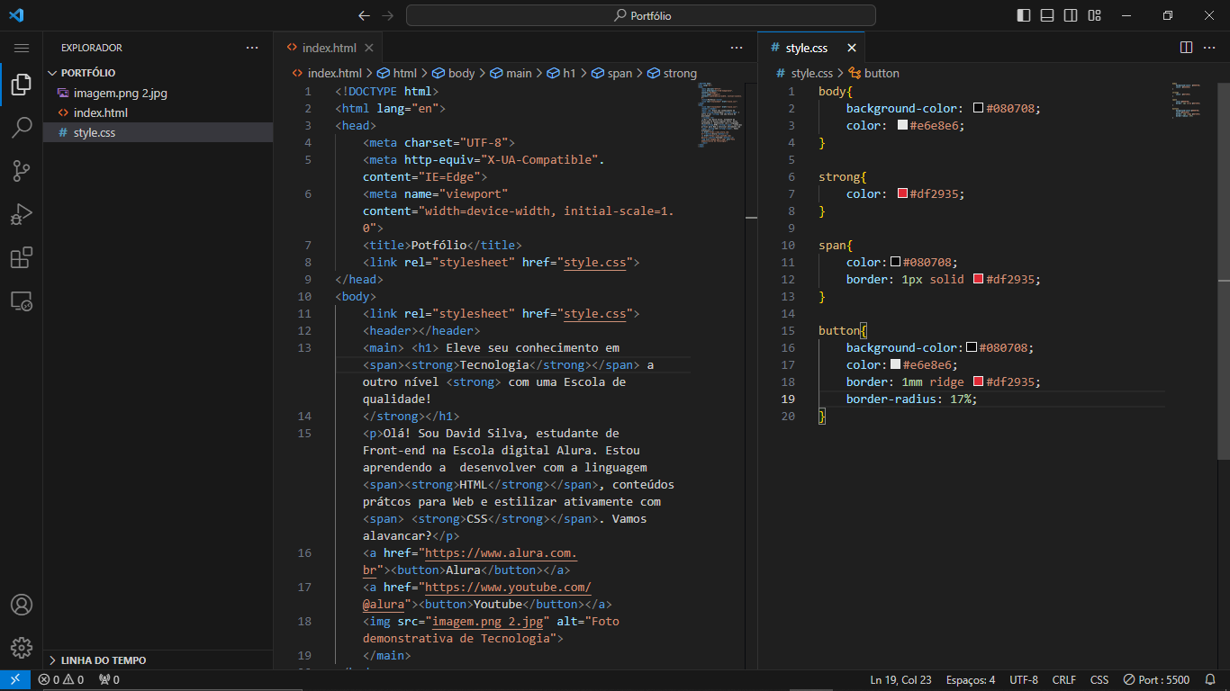The image size is (1230, 691).
Task: Open more actions ellipsis for index.html editor
Action: (x=737, y=48)
